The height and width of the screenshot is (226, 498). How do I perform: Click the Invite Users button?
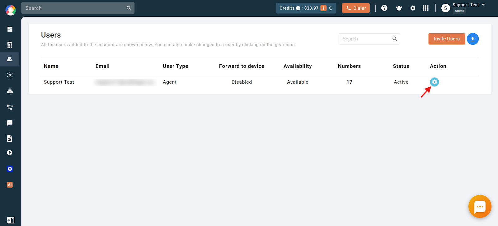pos(447,39)
